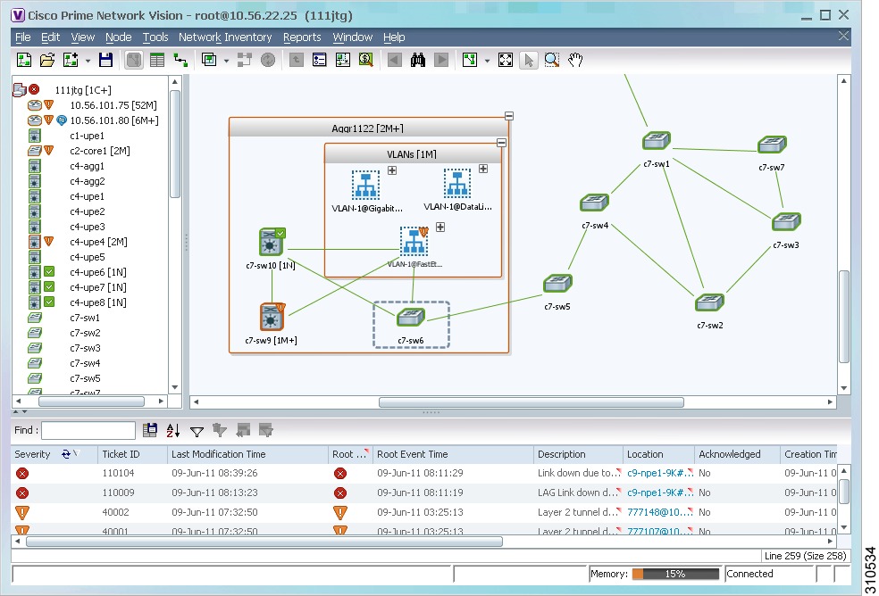The height and width of the screenshot is (596, 879).
Task: Select the c7-sw9 device icon on map
Action: tap(272, 317)
